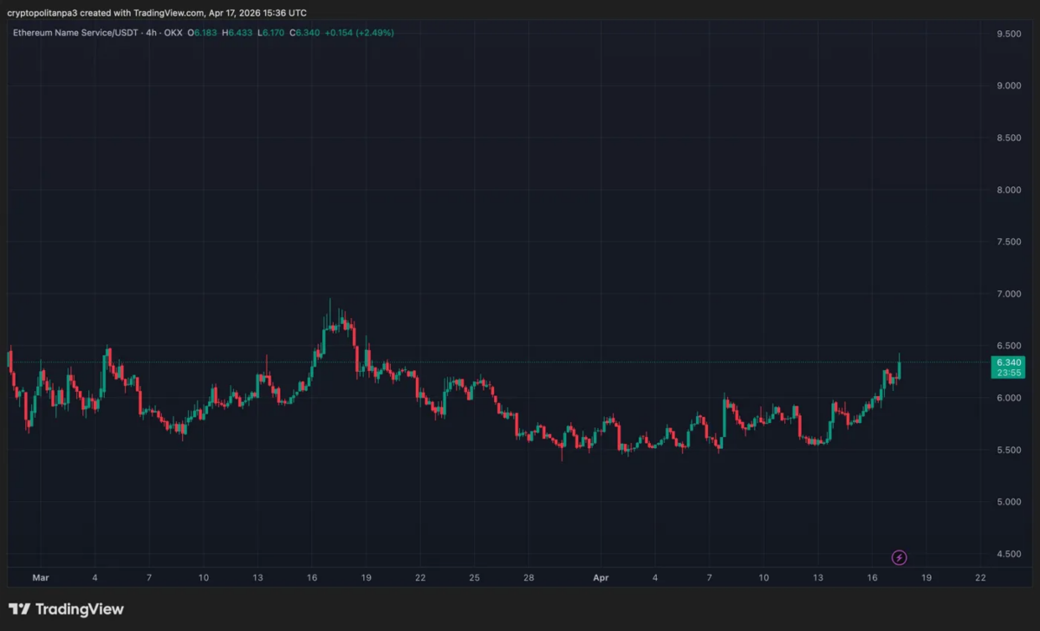Click the current price label 6.340

coord(1008,361)
